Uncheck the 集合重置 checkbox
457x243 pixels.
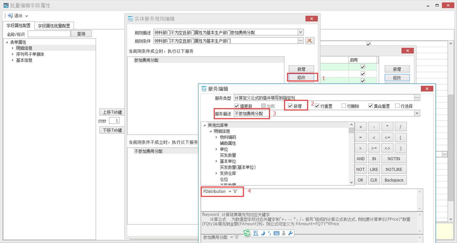(370, 106)
